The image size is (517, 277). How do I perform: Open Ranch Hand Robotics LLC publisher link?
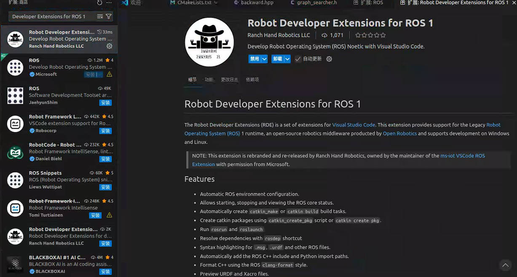pyautogui.click(x=279, y=35)
